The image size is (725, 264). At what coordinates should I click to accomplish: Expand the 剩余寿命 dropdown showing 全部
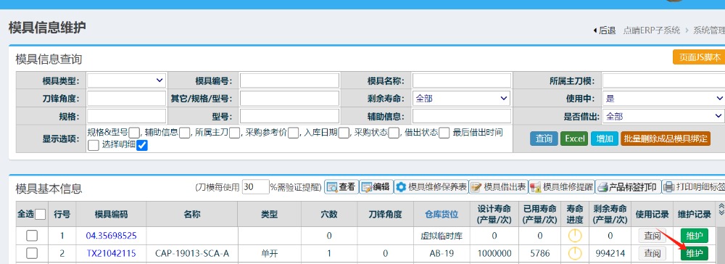461,98
